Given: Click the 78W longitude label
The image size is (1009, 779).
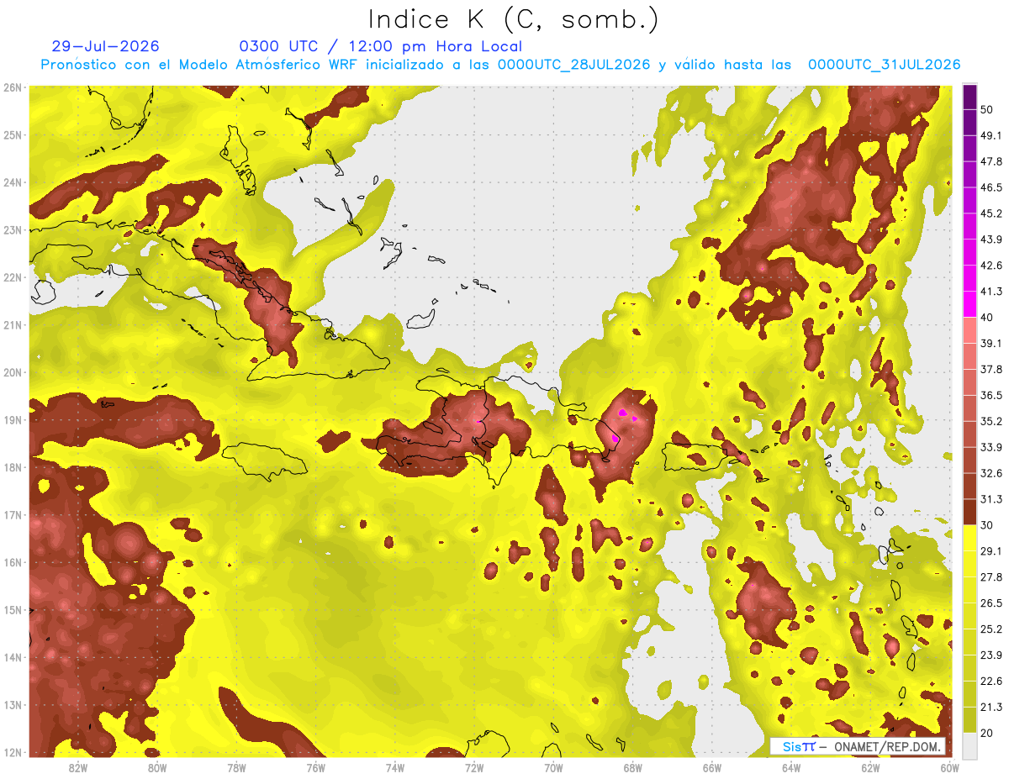Looking at the screenshot, I should pos(236,768).
